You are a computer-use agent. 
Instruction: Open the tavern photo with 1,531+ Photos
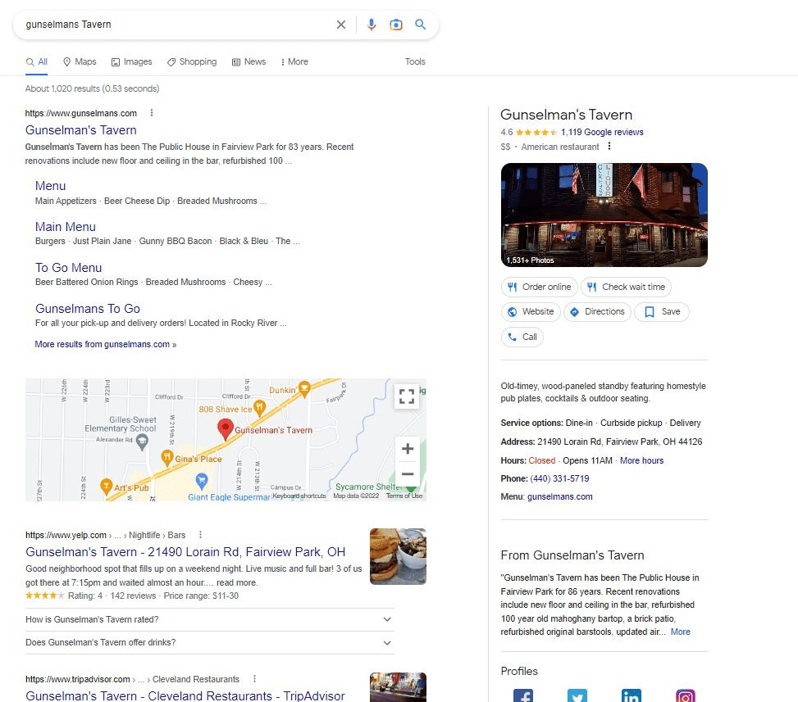(x=604, y=215)
